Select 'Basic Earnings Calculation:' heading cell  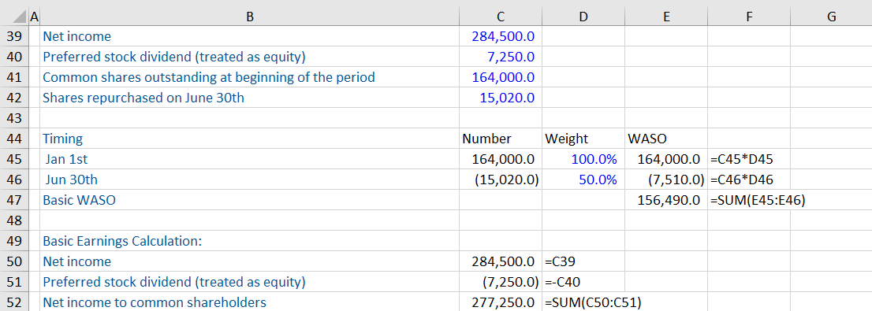(250, 241)
